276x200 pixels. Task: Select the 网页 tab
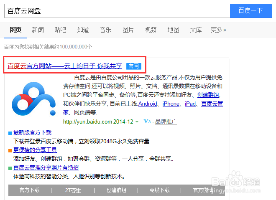(15, 30)
